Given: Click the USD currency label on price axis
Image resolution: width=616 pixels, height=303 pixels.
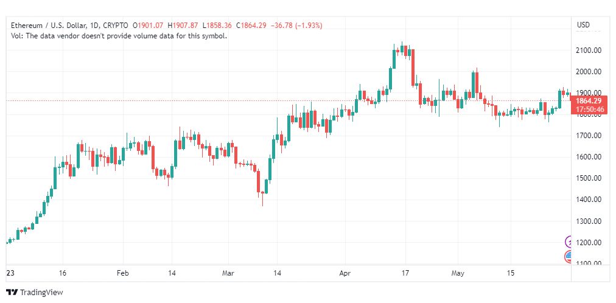Looking at the screenshot, I should tap(583, 25).
